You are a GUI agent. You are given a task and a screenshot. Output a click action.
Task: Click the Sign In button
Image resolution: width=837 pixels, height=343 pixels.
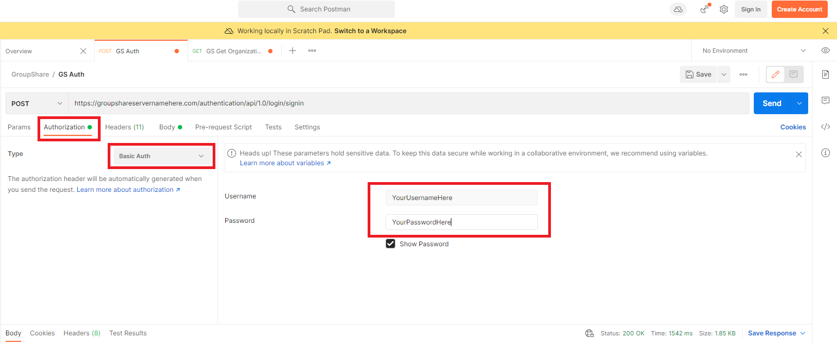tap(751, 9)
